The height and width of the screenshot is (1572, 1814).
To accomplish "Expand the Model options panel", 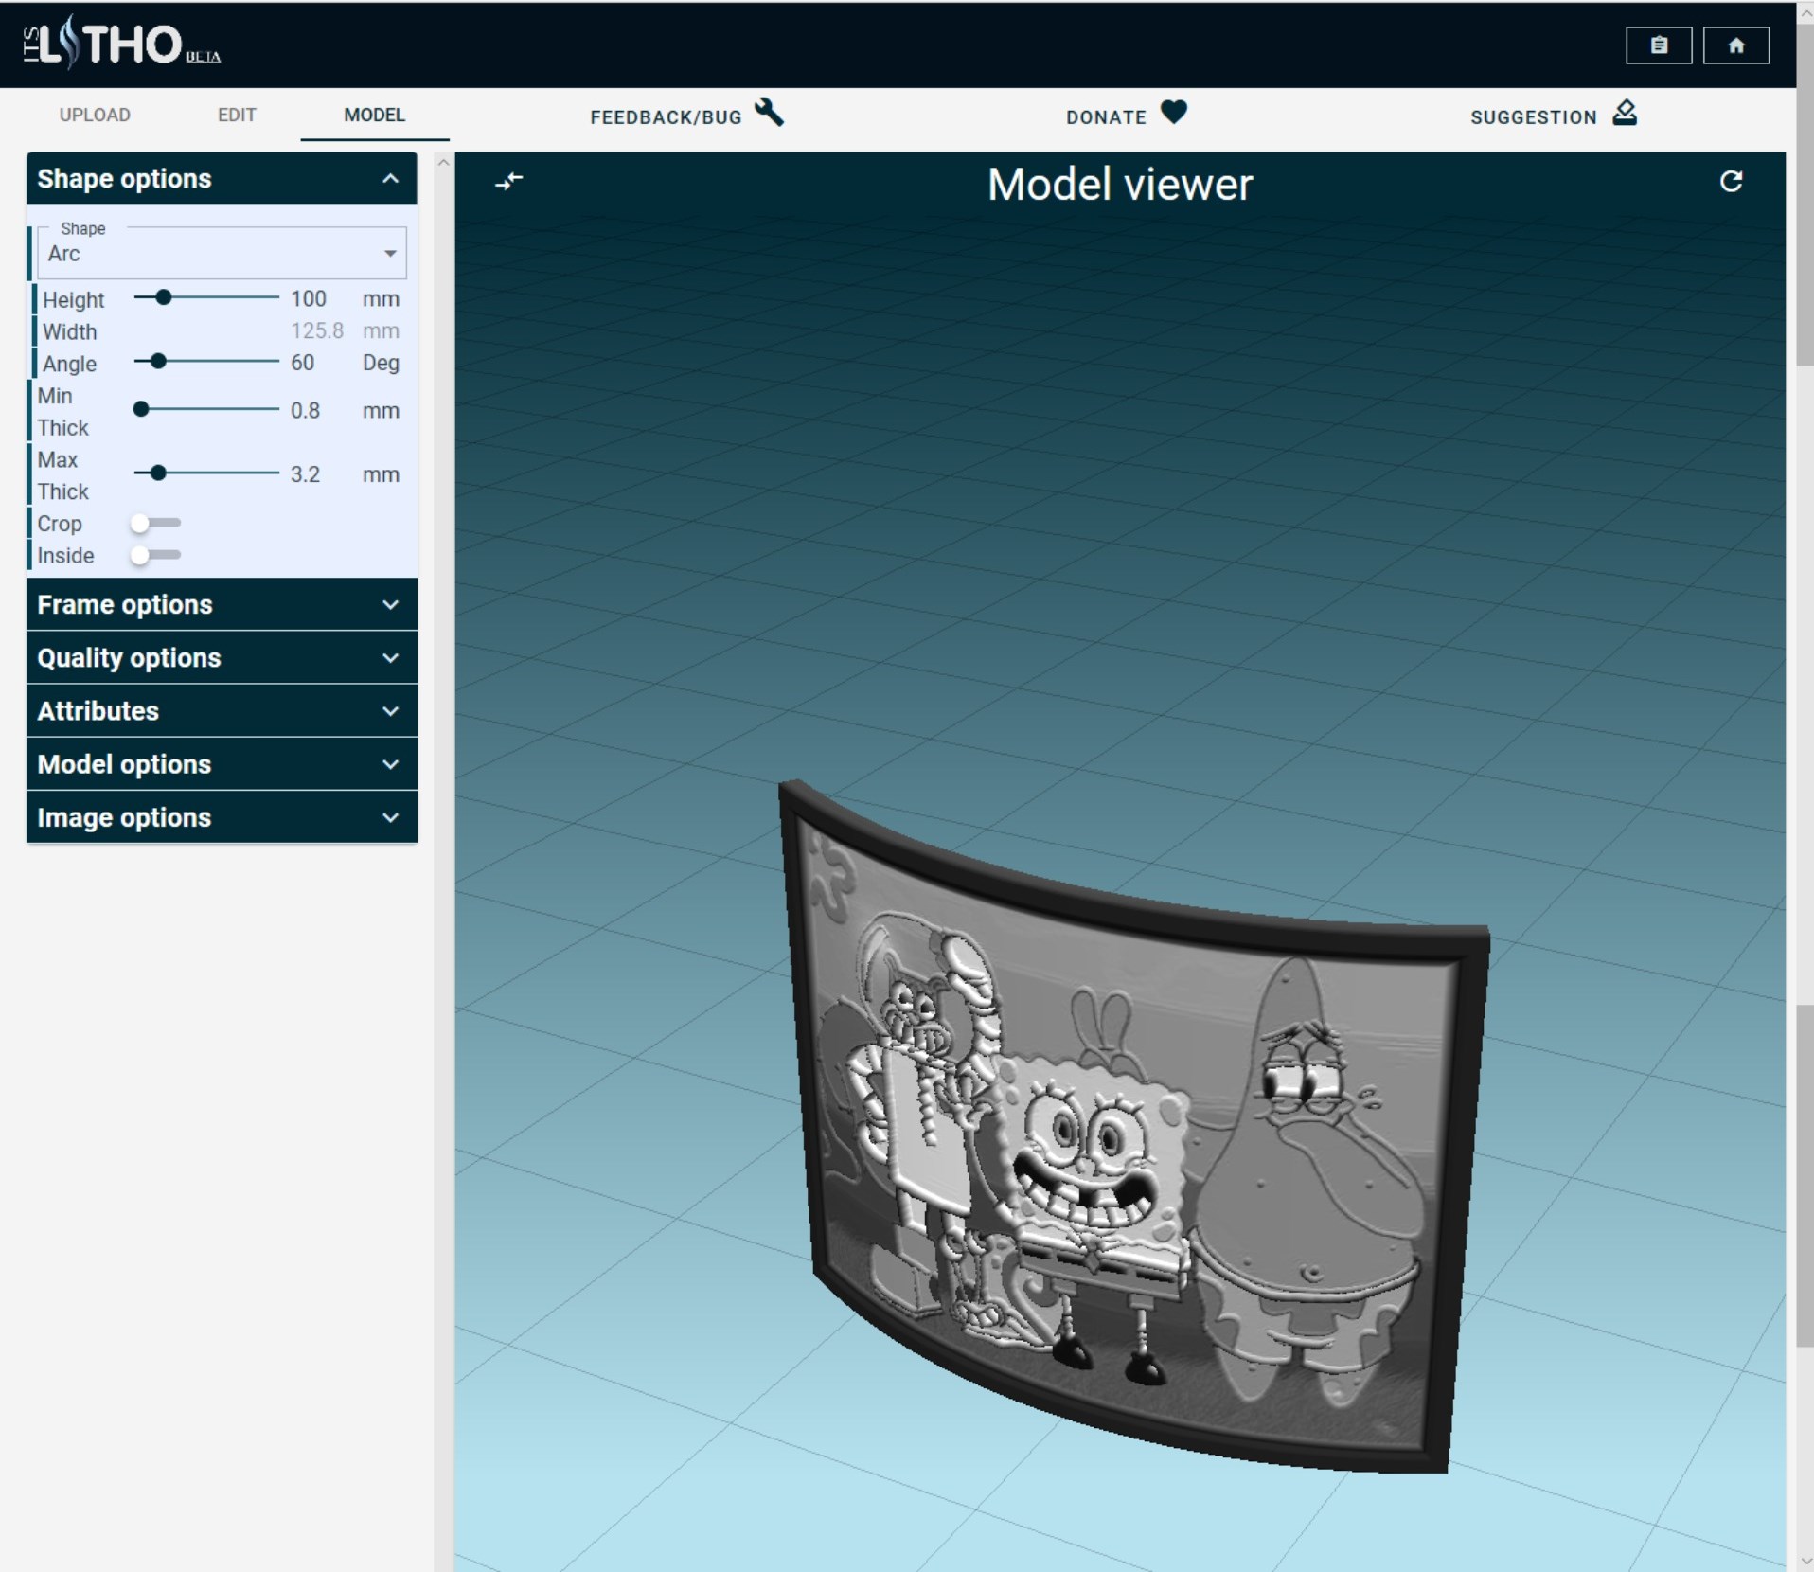I will pos(222,763).
